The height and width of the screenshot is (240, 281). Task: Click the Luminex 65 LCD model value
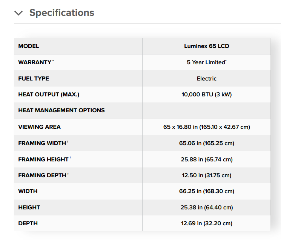pos(206,46)
